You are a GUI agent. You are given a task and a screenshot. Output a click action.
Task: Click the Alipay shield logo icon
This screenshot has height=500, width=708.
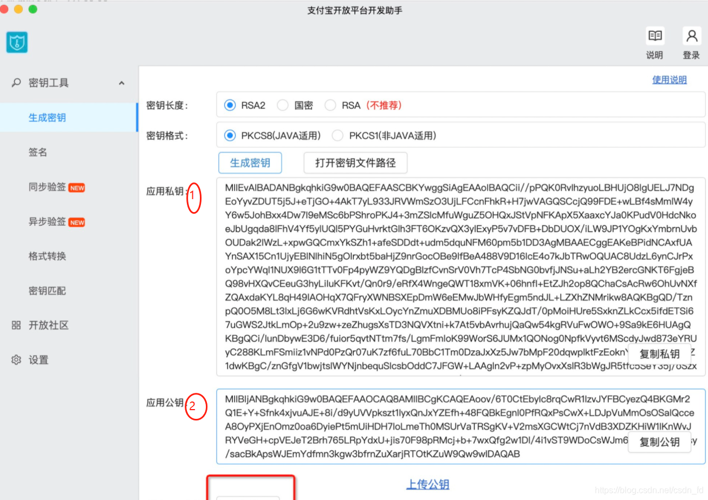tap(17, 42)
